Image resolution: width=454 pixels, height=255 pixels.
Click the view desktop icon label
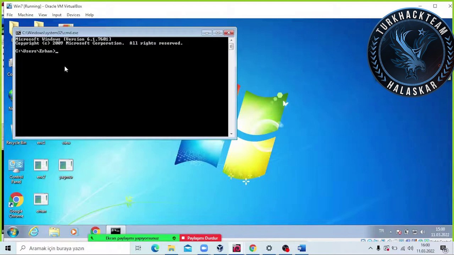[x=66, y=143]
